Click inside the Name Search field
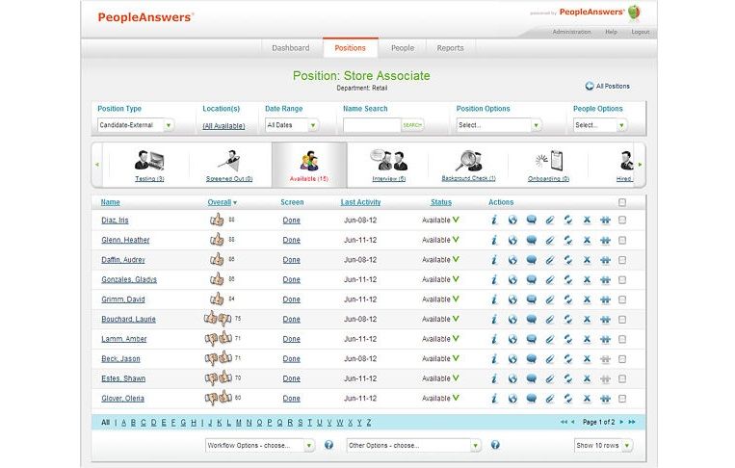735x468 pixels. point(372,125)
